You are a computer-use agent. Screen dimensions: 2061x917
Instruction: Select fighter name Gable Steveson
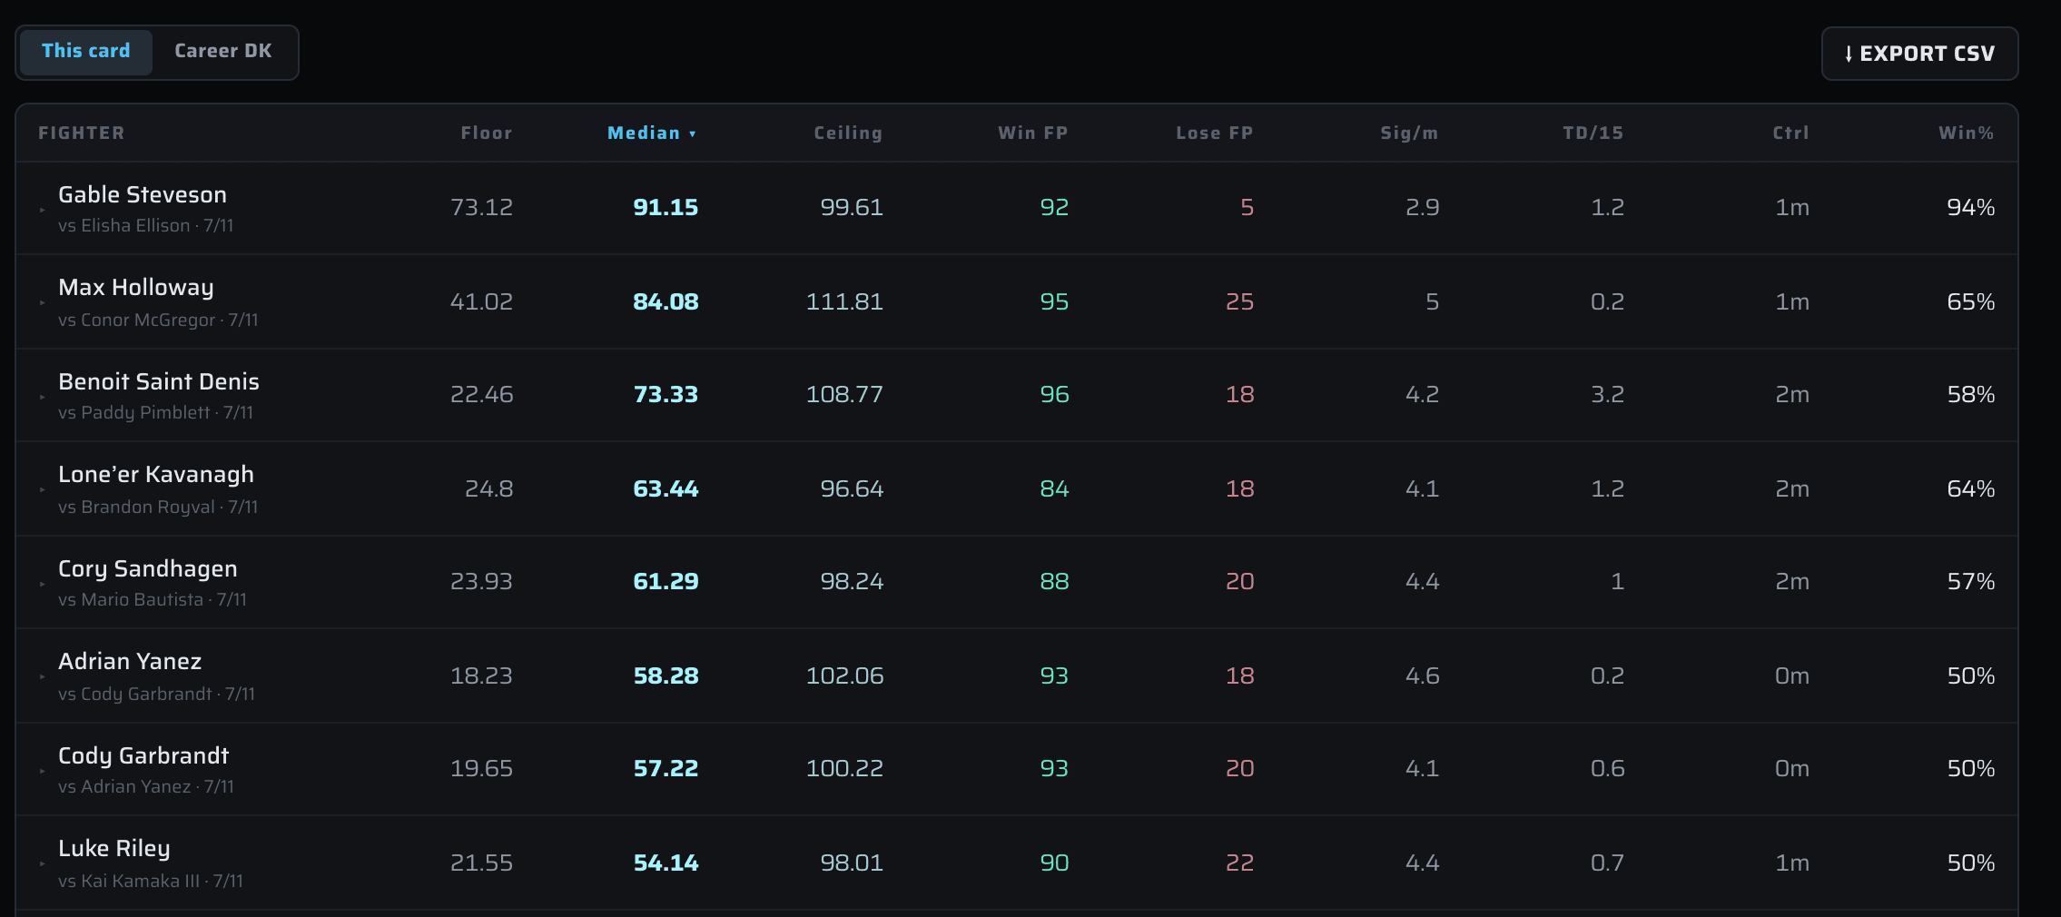(x=143, y=194)
